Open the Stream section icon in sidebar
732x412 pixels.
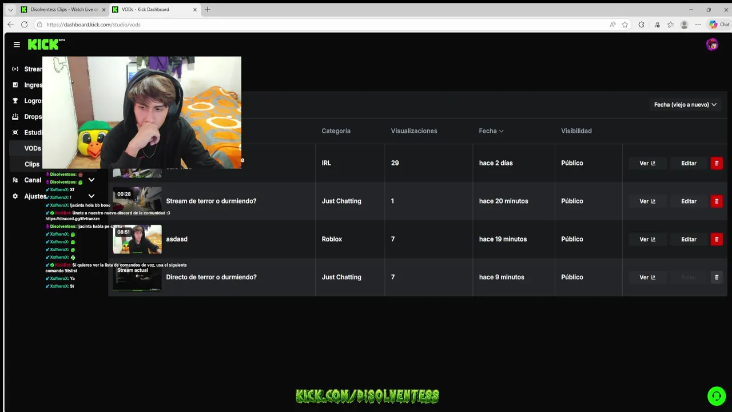pos(15,69)
